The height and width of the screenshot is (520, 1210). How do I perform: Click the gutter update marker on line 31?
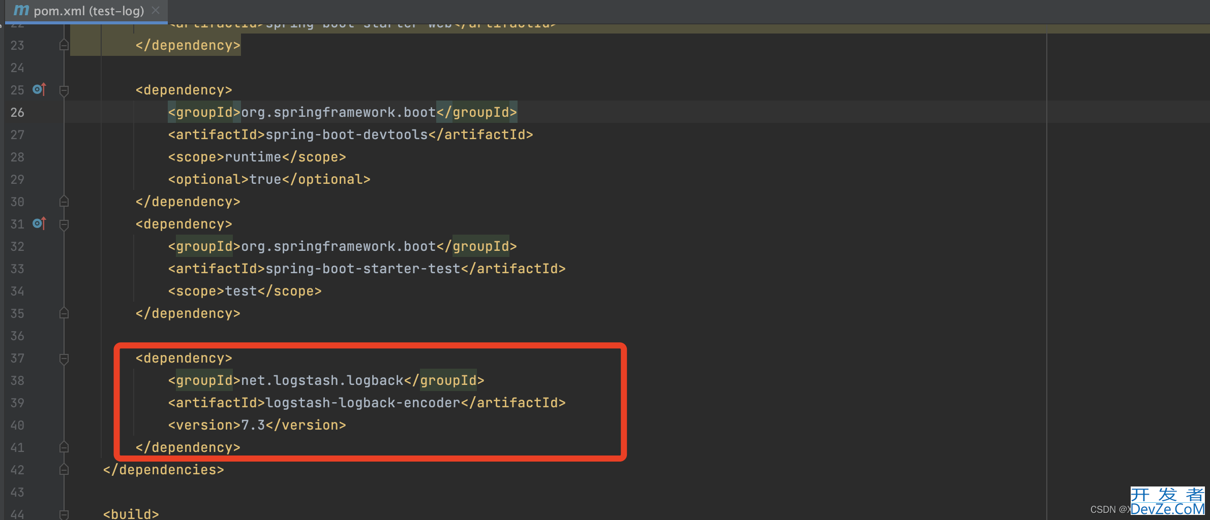(x=39, y=223)
